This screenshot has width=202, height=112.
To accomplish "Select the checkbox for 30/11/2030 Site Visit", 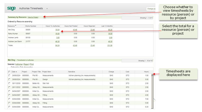I will (9, 83).
